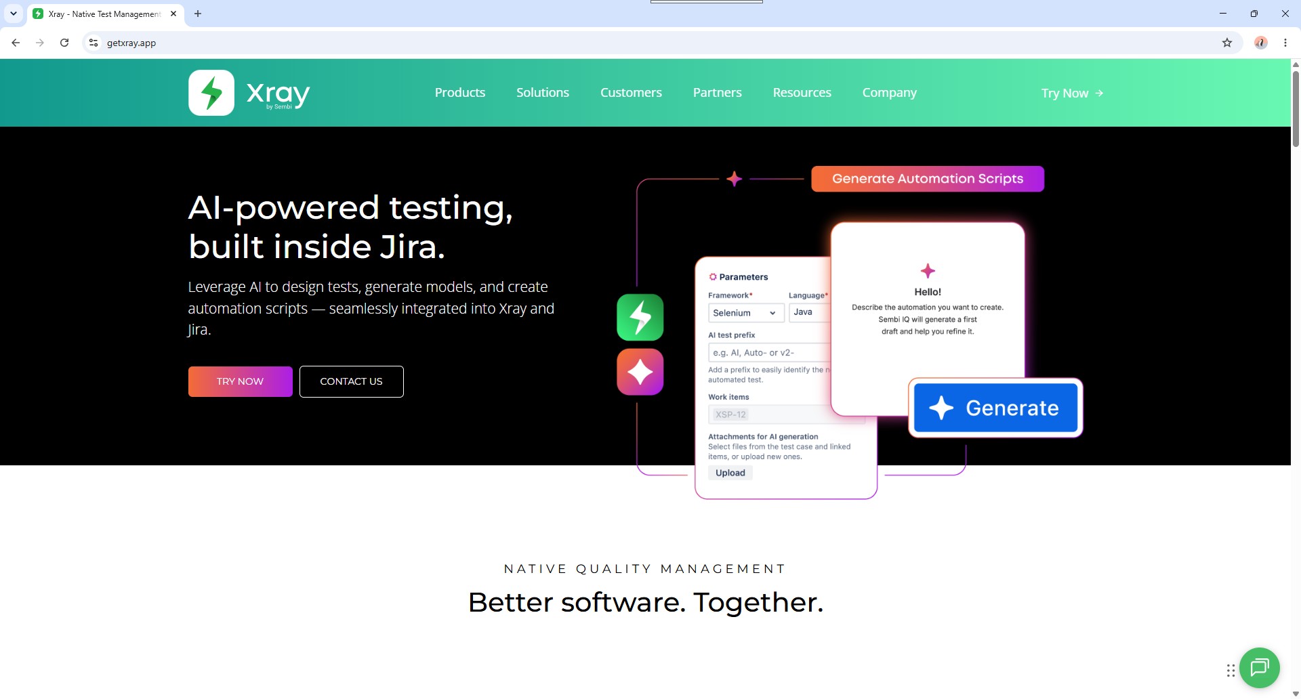Open site information icon beside the URL

click(94, 43)
